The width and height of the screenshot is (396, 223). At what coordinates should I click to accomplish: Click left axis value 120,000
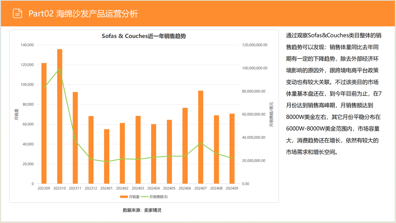point(27,65)
